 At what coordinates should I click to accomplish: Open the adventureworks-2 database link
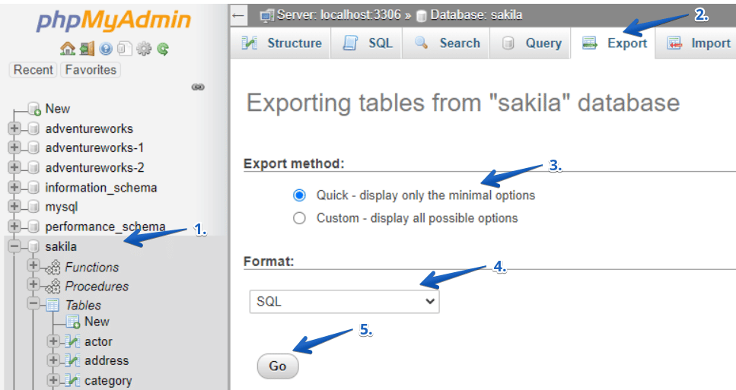click(x=94, y=167)
